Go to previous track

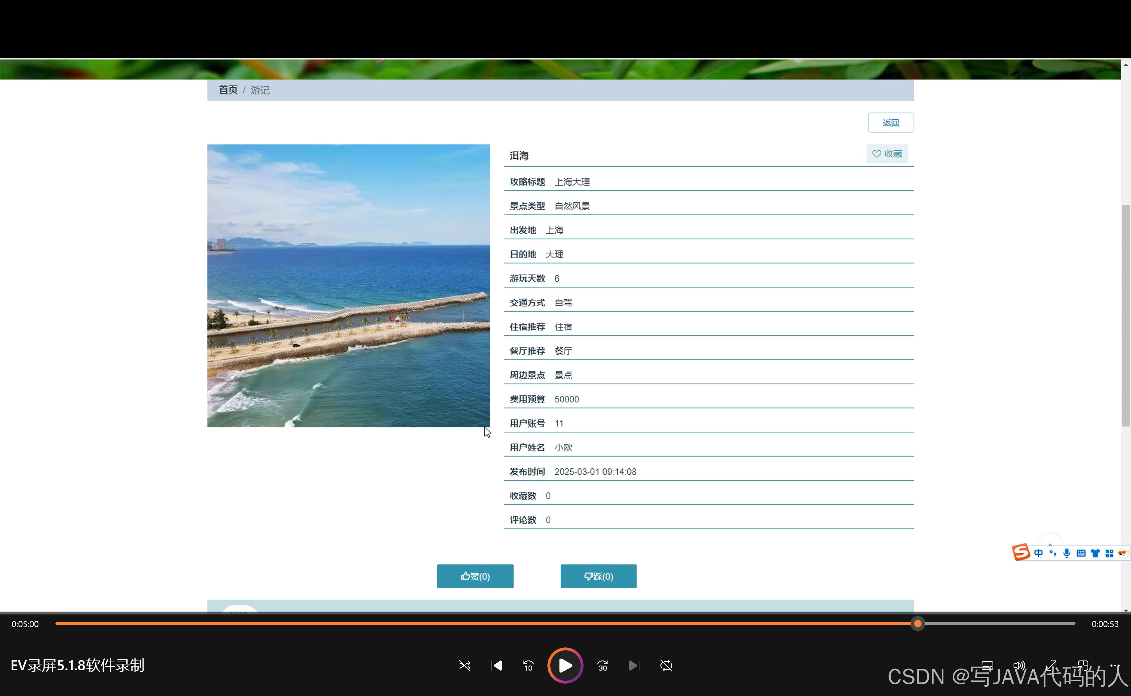pyautogui.click(x=496, y=666)
